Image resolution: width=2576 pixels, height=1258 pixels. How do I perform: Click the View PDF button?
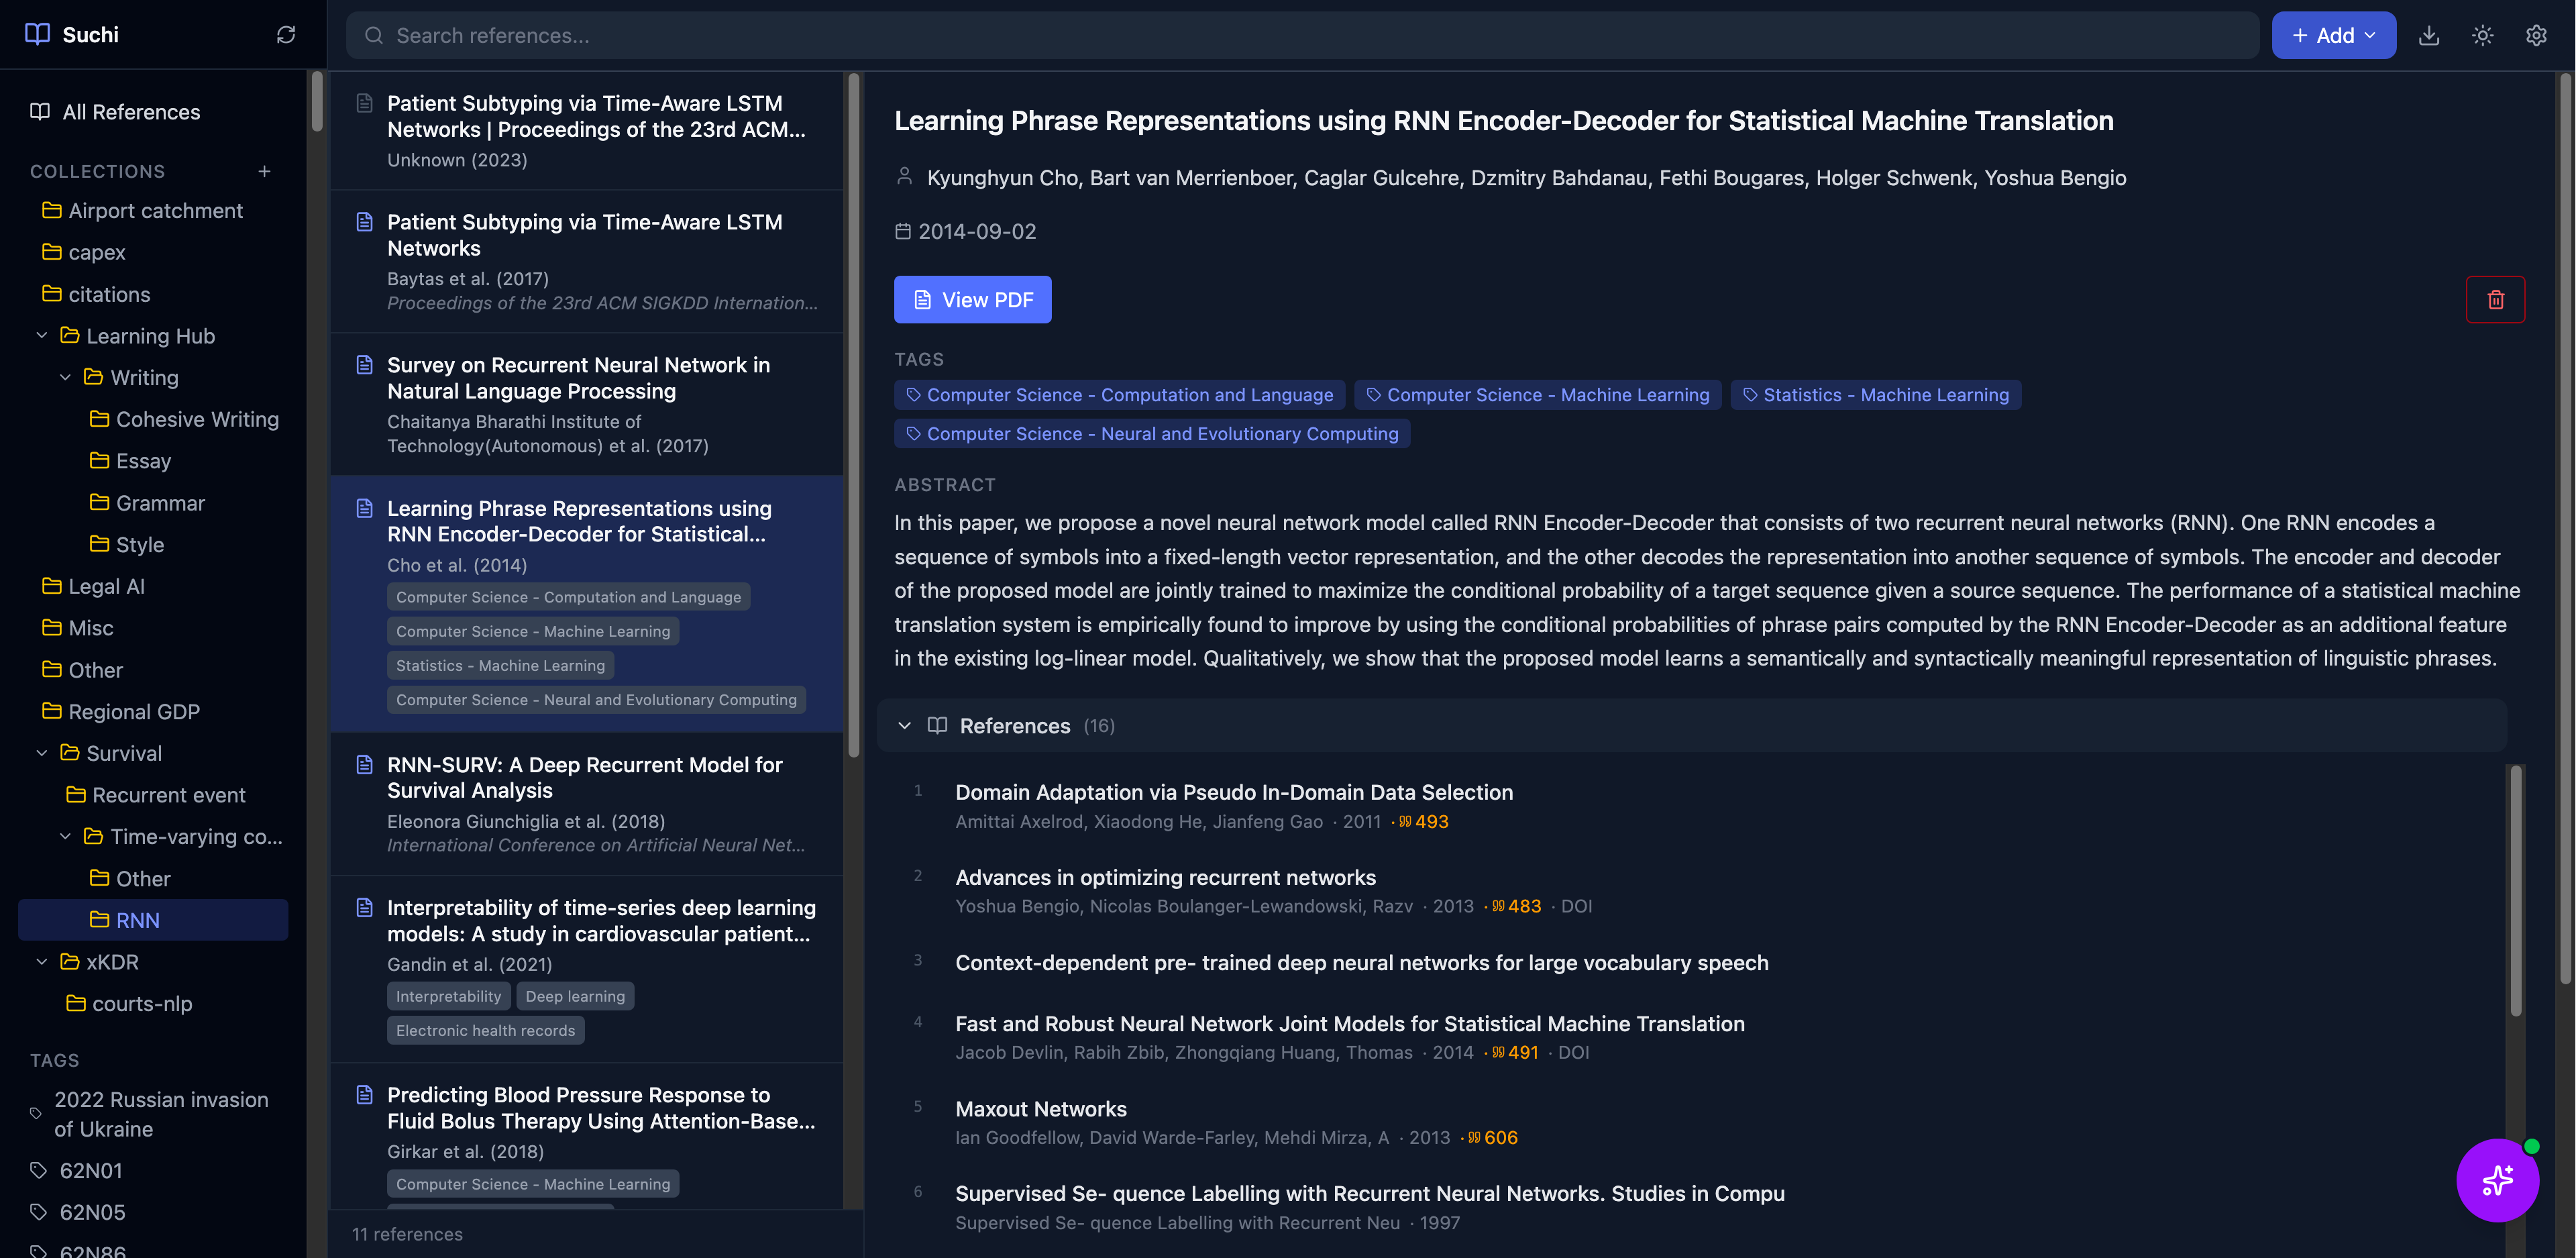(x=972, y=300)
